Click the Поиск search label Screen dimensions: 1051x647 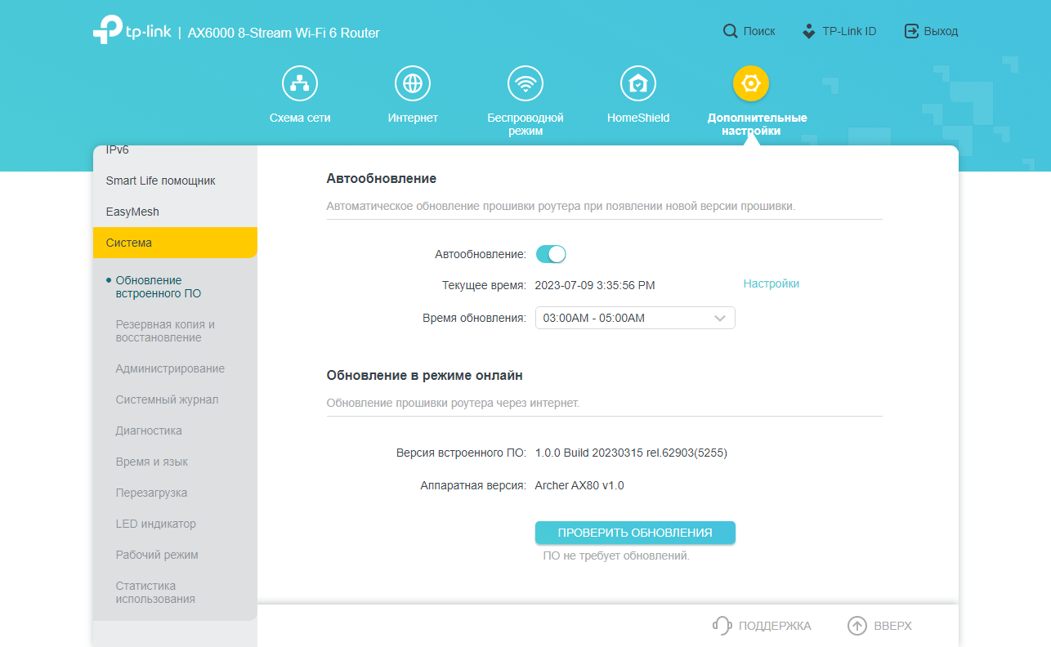click(x=759, y=31)
